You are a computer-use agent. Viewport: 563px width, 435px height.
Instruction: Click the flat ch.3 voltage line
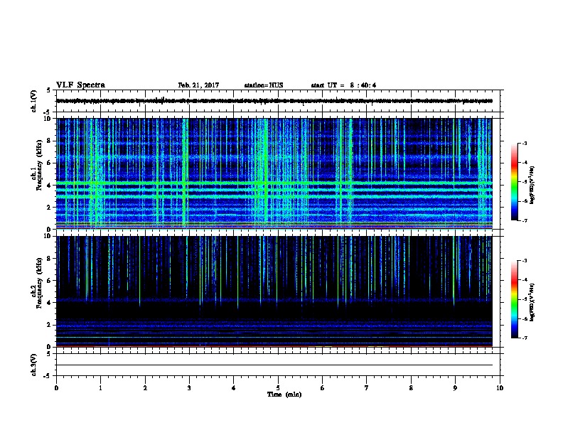click(274, 365)
